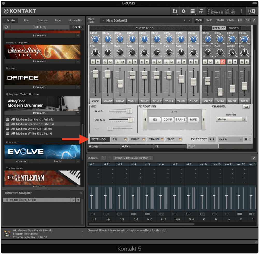Click the KICK channel SEND knob
The height and width of the screenshot is (254, 259).
(96, 39)
